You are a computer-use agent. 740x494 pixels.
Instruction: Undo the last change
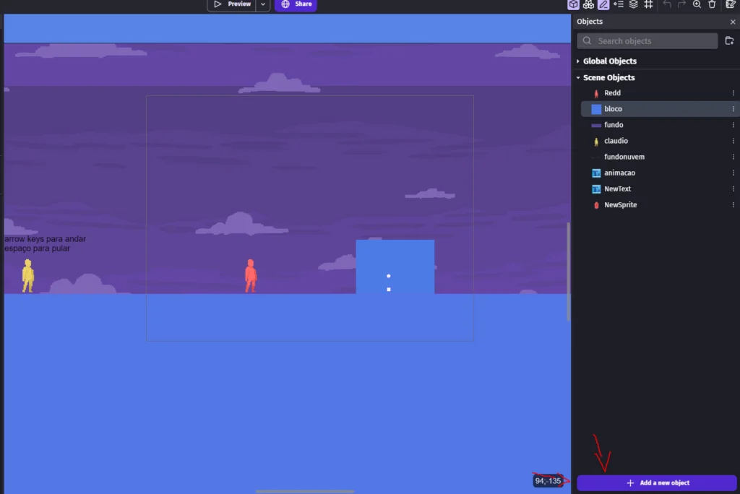[x=668, y=5]
